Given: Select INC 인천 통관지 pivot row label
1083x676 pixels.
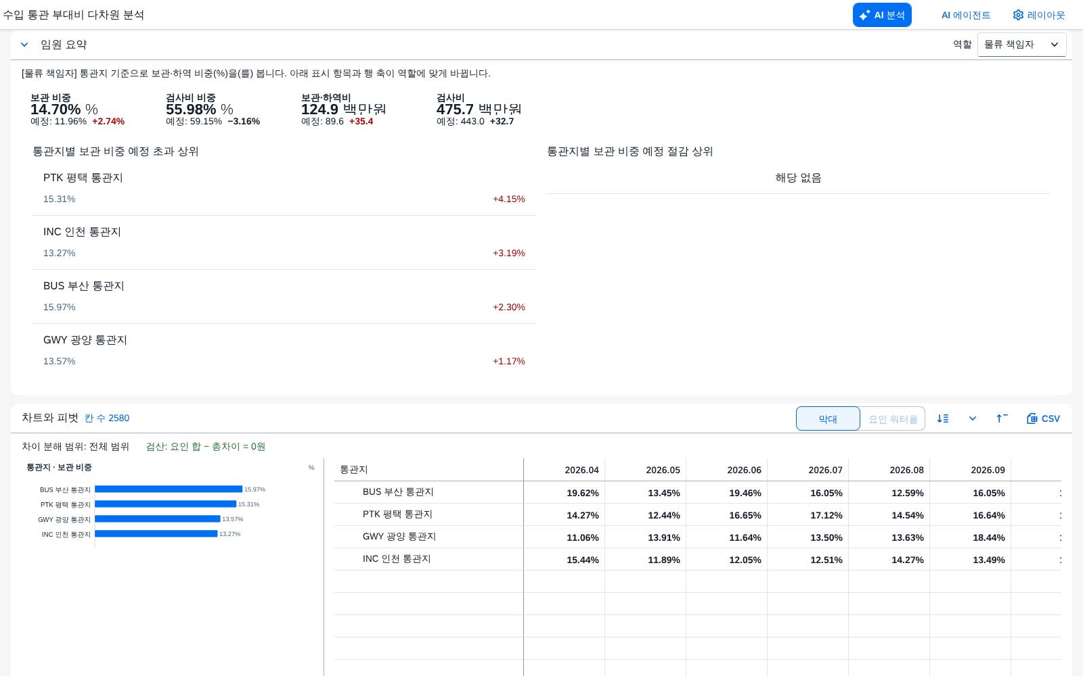Looking at the screenshot, I should tap(397, 559).
